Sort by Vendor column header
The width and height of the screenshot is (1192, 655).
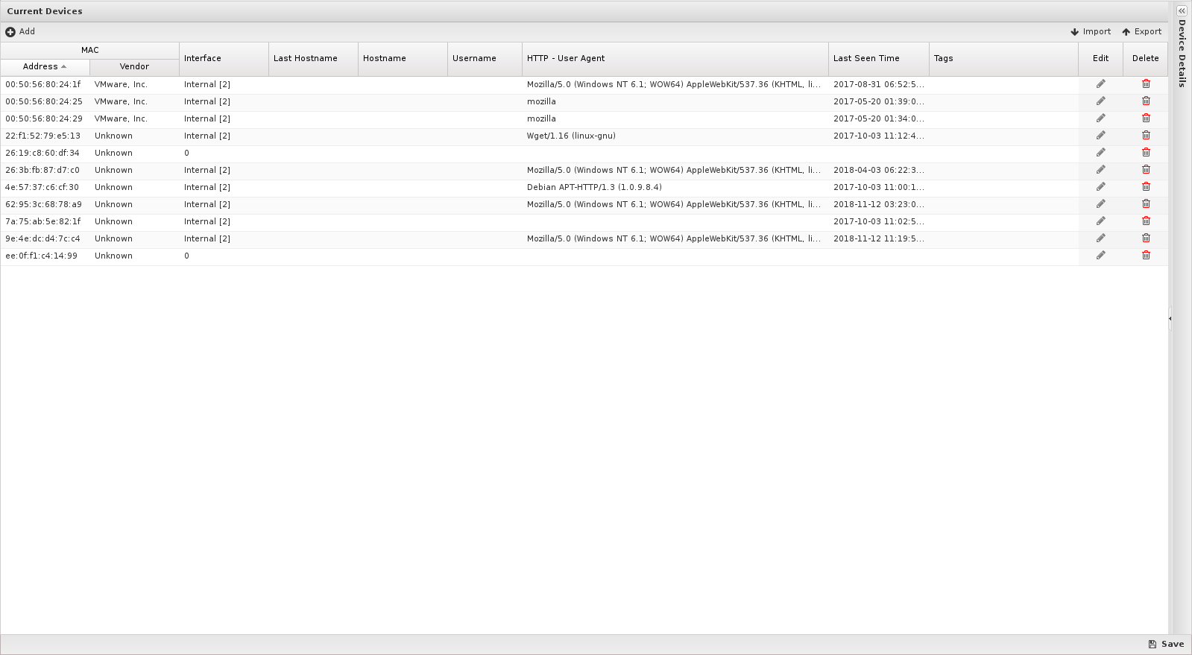(134, 67)
